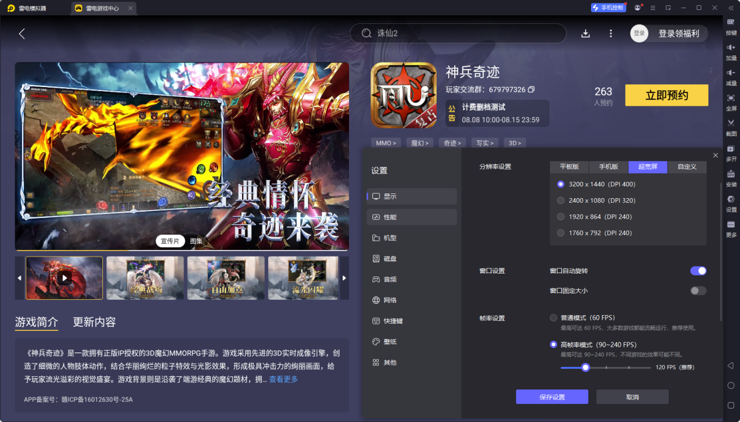Viewport: 740px width, 422px height.
Task: Click the frame rate slider handle
Action: pos(585,368)
